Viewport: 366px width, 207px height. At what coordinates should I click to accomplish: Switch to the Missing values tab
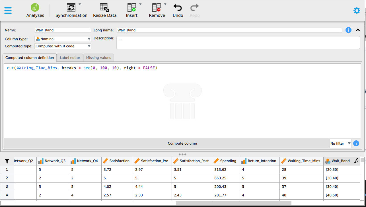[x=98, y=58]
